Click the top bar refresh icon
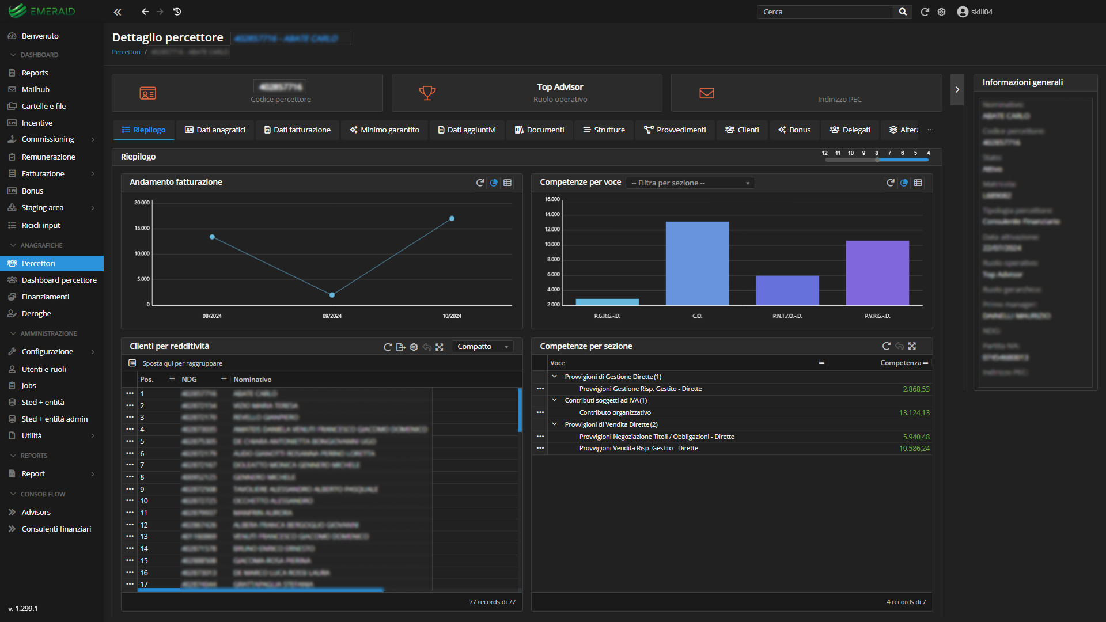 point(925,12)
